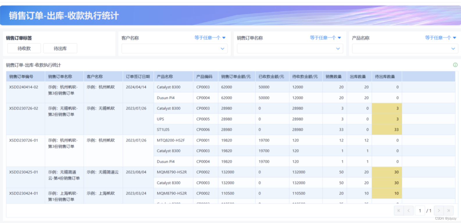Go to first page pagination arrow
This screenshot has height=223, width=461.
click(399, 211)
